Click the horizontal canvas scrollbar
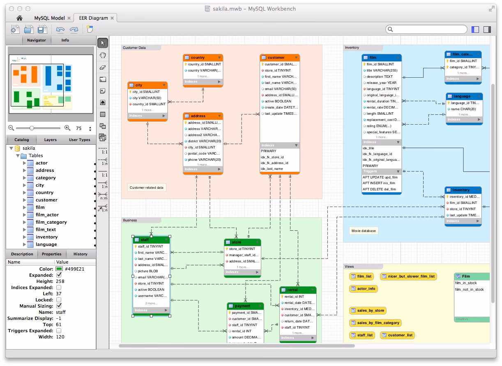Viewport: 502px width, 366px height. (x=237, y=346)
